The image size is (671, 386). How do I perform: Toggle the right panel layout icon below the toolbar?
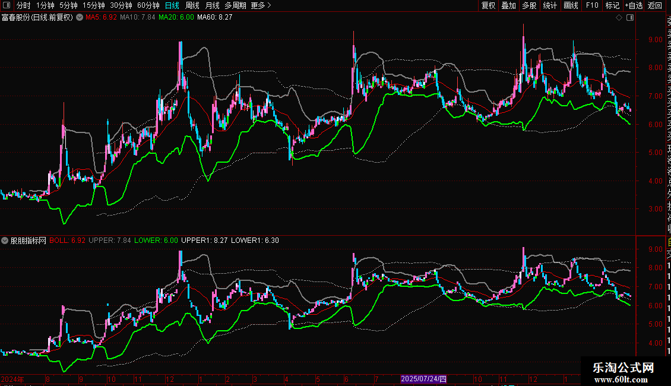[x=630, y=18]
